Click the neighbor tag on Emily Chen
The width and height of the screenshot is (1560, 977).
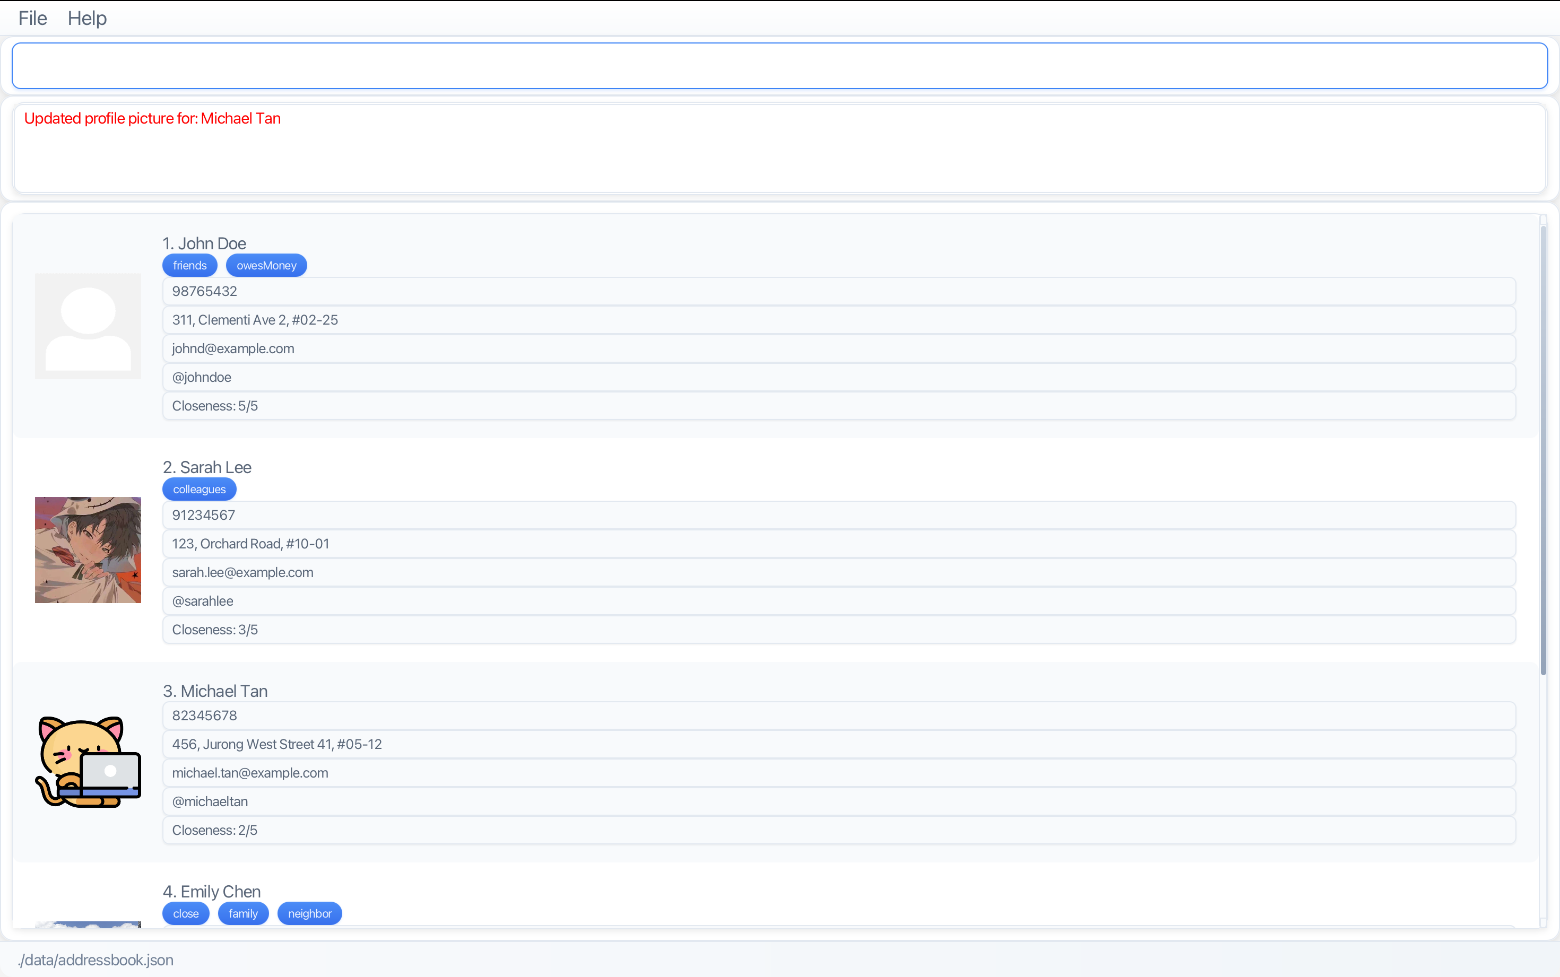coord(309,914)
